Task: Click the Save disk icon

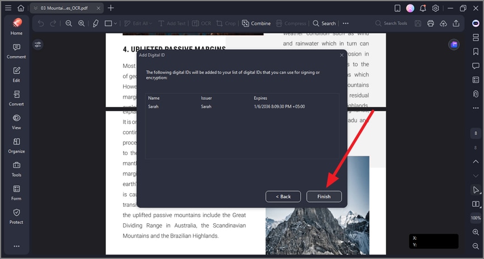Action: click(418, 23)
